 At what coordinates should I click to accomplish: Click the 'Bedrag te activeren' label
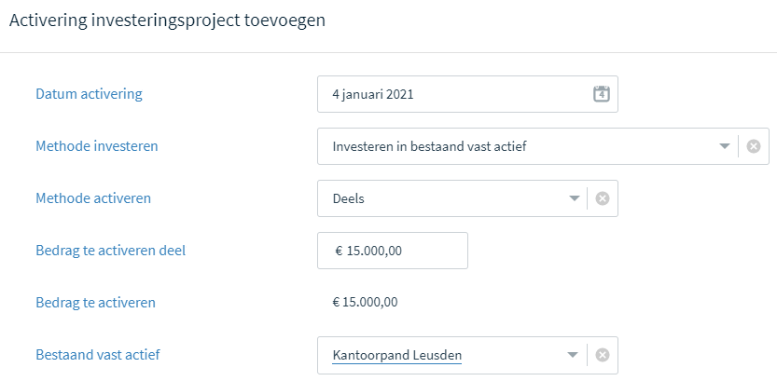coord(96,303)
